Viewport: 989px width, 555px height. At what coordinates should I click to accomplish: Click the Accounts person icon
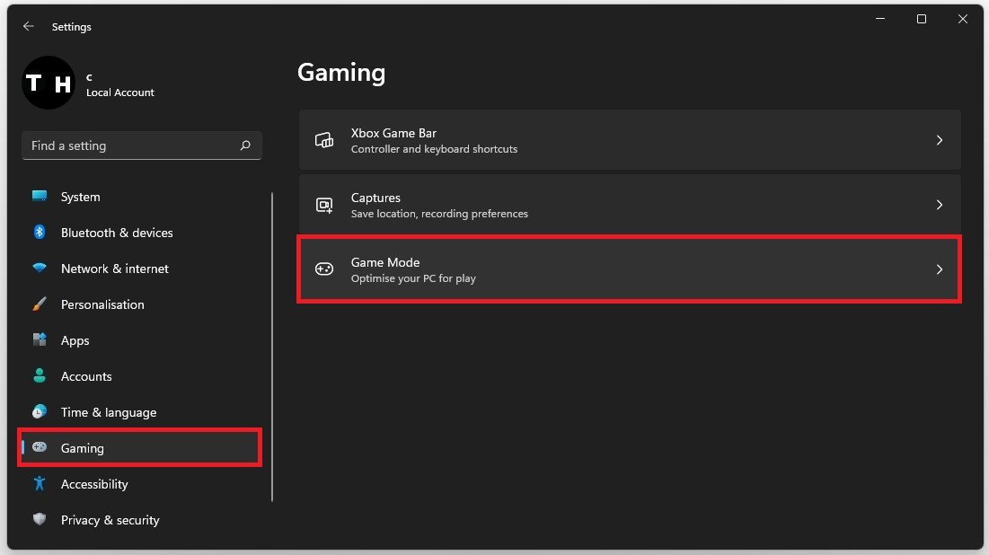click(x=40, y=376)
